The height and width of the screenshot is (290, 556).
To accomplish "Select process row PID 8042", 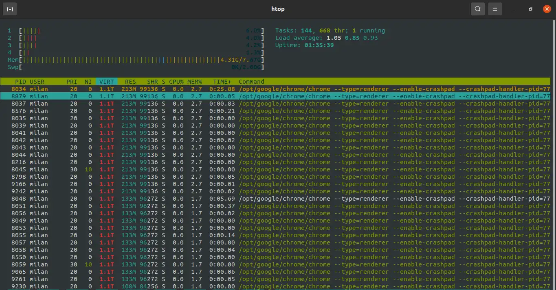I will (x=275, y=140).
